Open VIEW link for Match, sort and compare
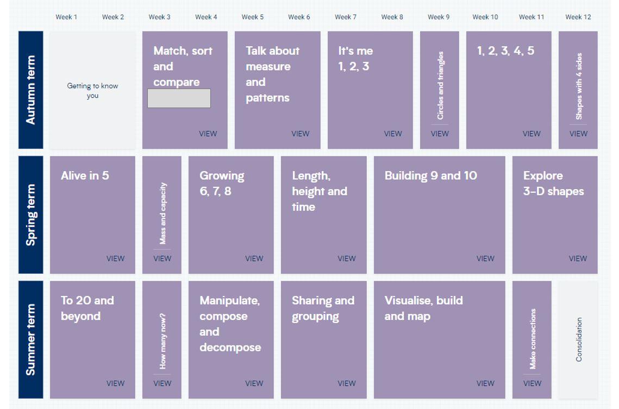Image resolution: width=619 pixels, height=409 pixels. [208, 134]
